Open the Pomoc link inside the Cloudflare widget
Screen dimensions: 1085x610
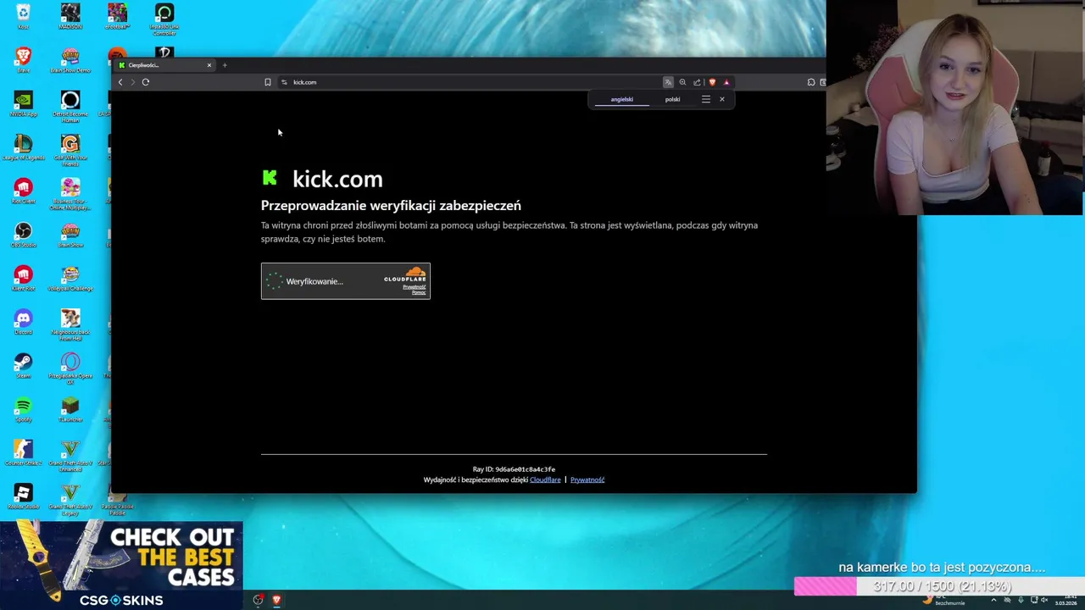click(419, 292)
